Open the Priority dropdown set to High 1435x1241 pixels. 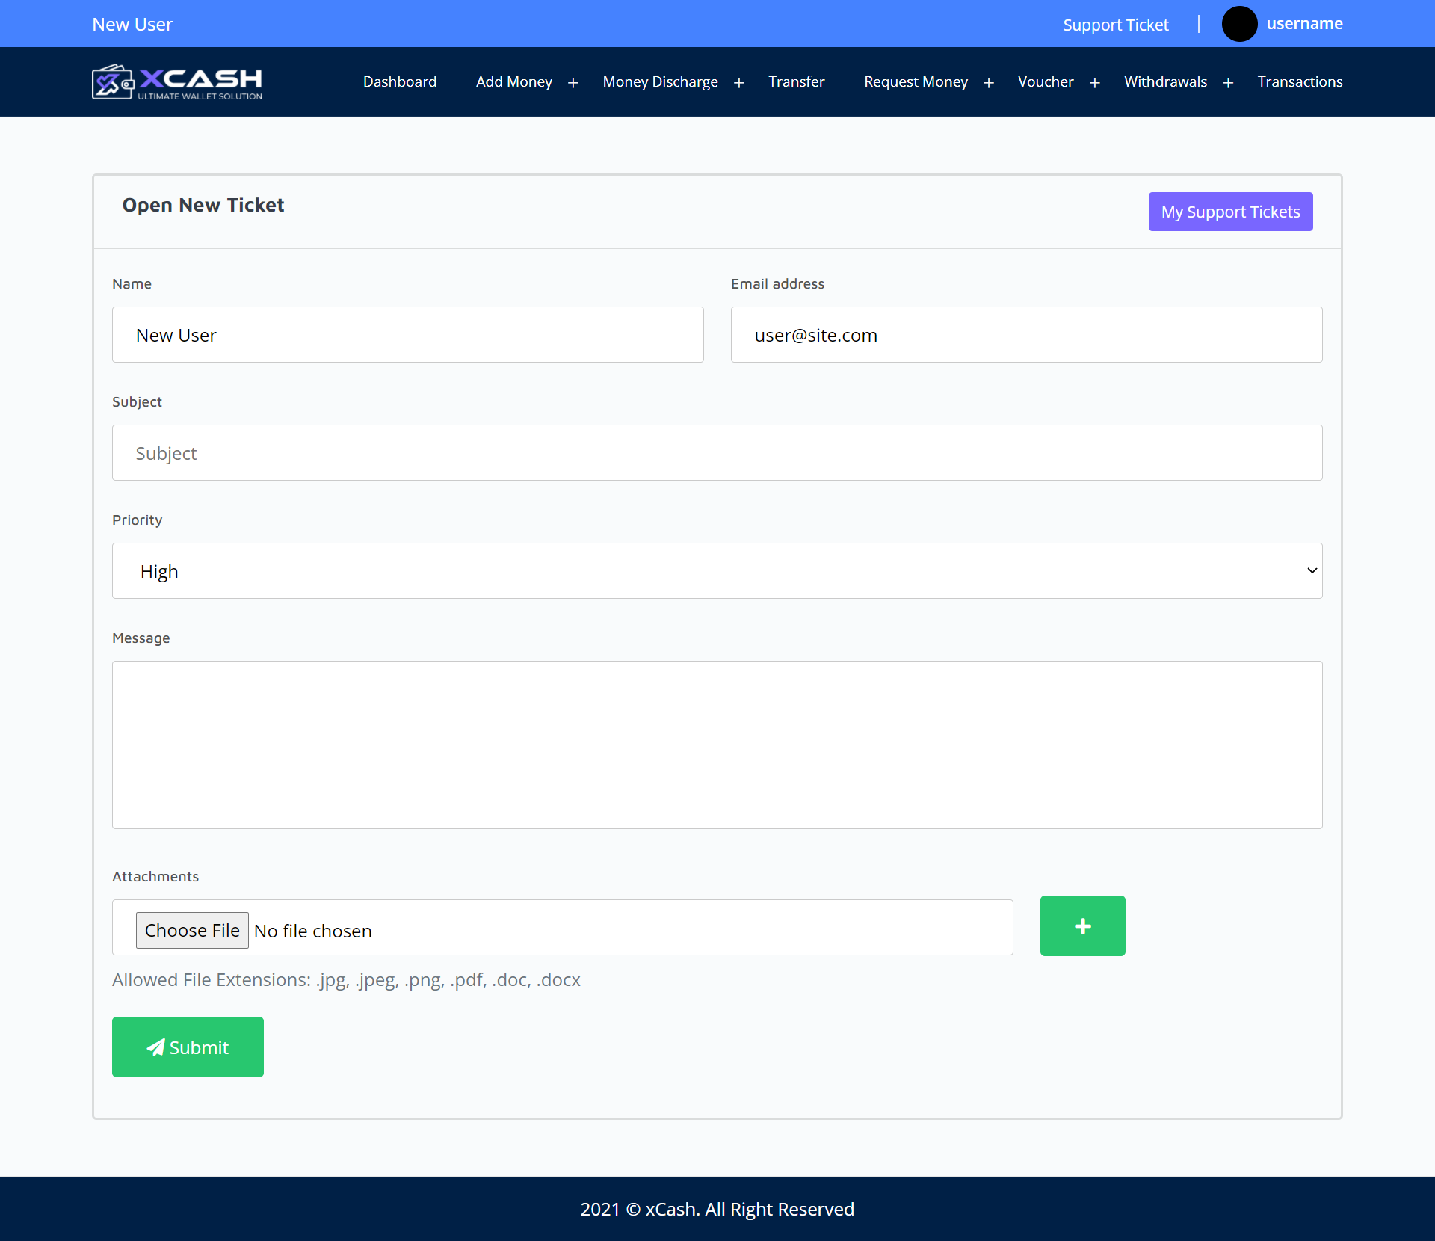717,571
